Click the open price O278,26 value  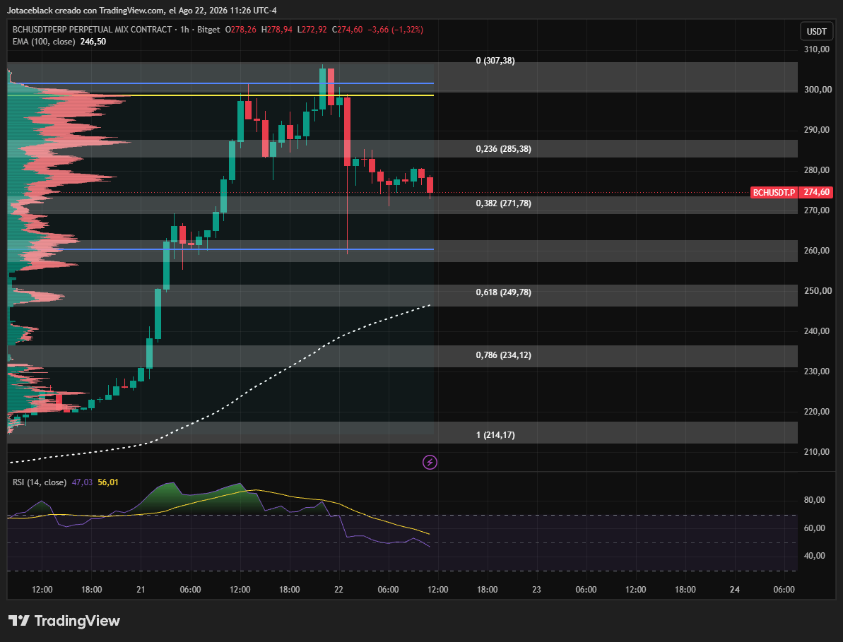(240, 30)
